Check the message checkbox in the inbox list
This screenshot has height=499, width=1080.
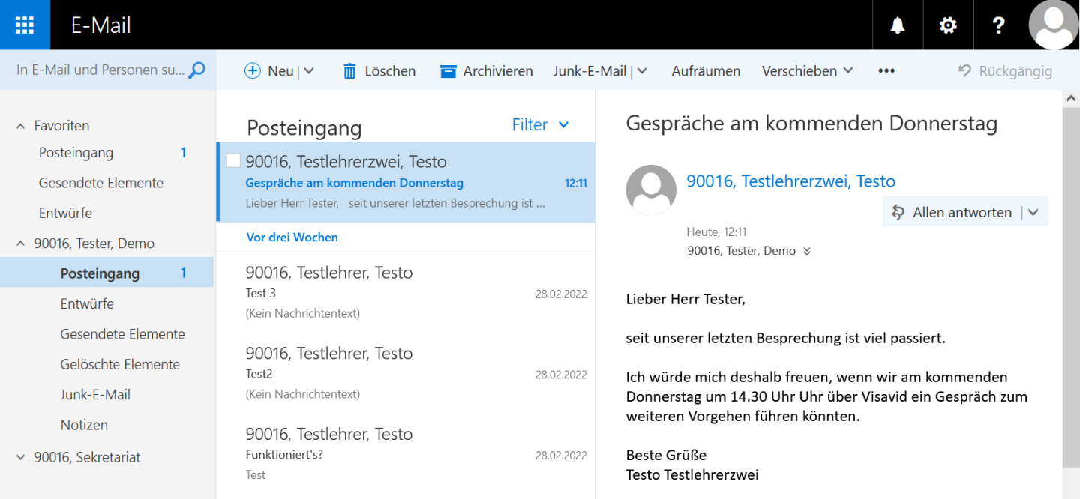click(x=233, y=159)
